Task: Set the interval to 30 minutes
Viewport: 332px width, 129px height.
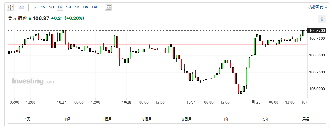Action: [51, 7]
